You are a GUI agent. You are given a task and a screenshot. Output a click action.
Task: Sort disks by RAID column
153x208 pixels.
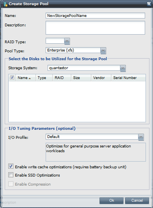click(62, 78)
